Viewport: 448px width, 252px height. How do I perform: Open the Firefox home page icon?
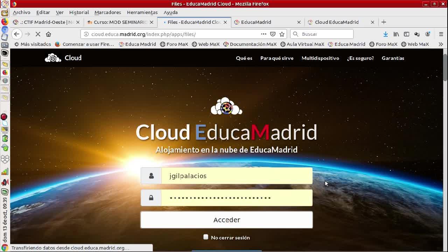[x=48, y=34]
